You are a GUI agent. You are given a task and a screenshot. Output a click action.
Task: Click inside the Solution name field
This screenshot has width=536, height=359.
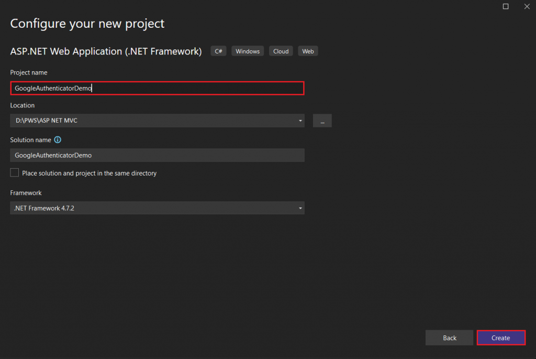pyautogui.click(x=157, y=155)
